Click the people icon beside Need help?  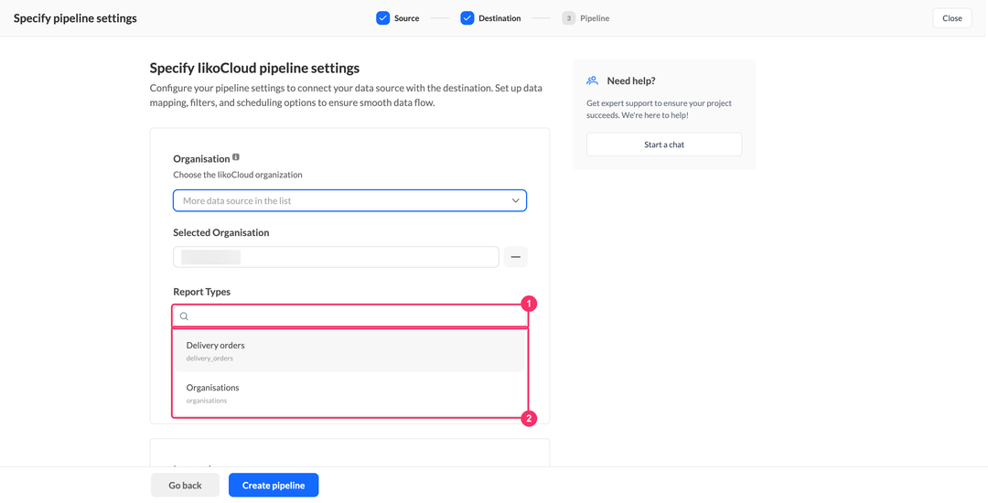click(592, 80)
